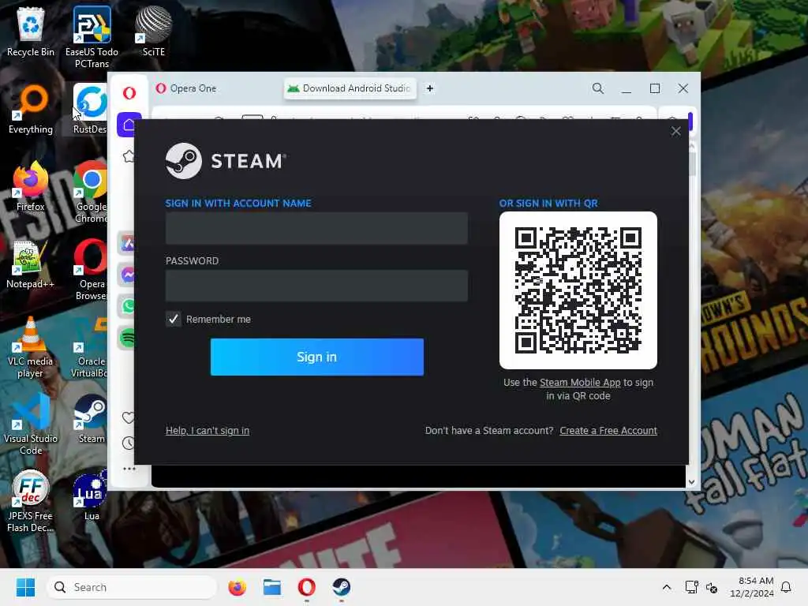This screenshot has width=808, height=606.
Task: Select the Download Android Studio tab
Action: [350, 88]
